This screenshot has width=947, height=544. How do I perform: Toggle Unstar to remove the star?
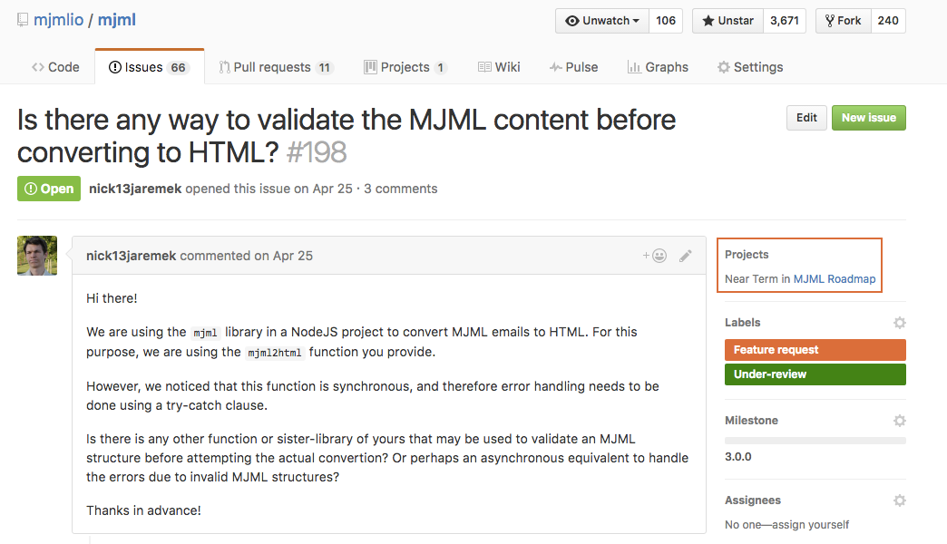[x=727, y=20]
